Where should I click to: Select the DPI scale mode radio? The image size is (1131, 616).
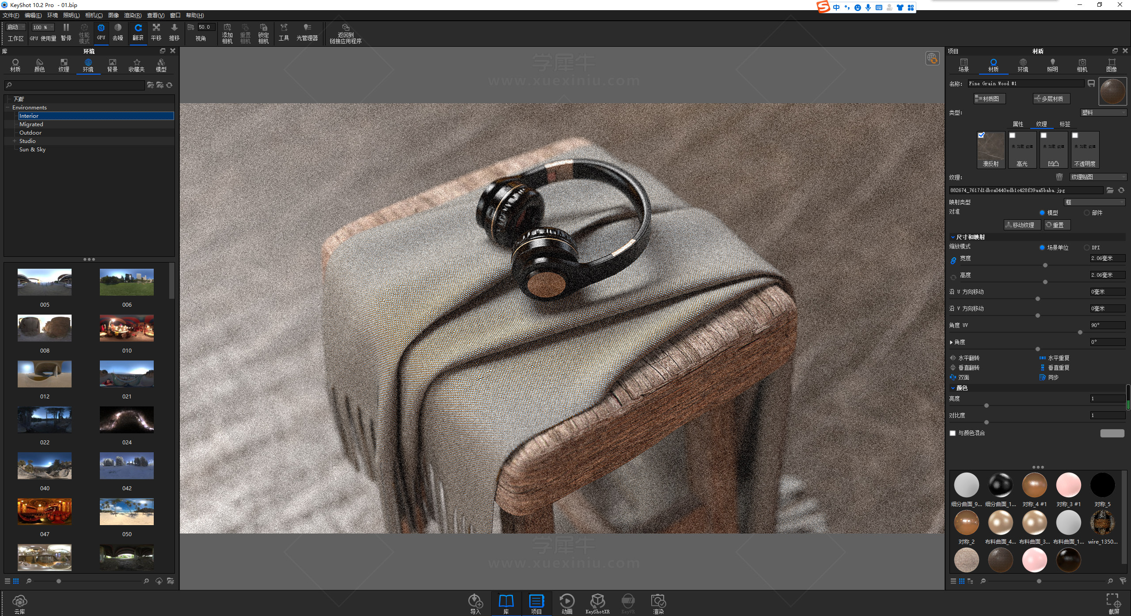point(1086,248)
